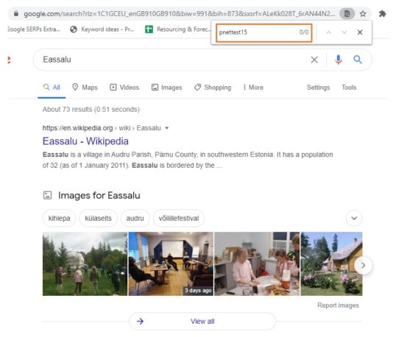Go to next find result
The height and width of the screenshot is (337, 410).
coord(344,32)
